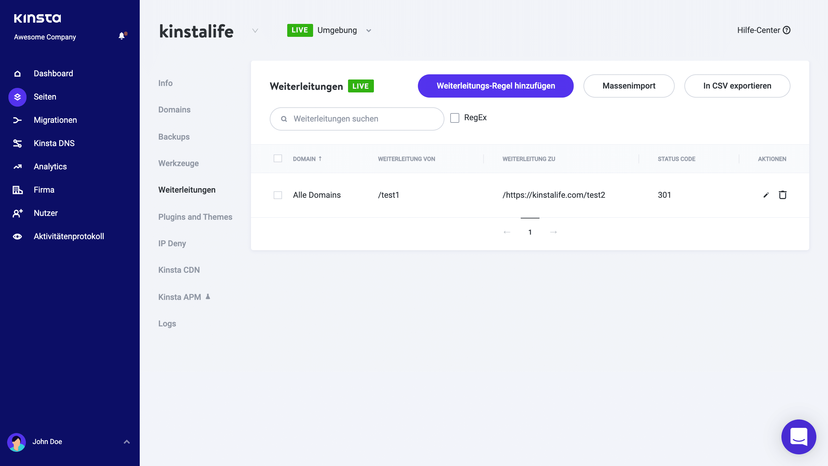
Task: Select the Alle Domains row checkbox
Action: 278,195
